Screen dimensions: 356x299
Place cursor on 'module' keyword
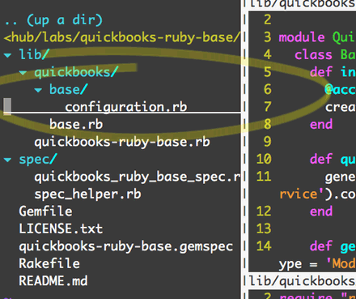(x=302, y=37)
